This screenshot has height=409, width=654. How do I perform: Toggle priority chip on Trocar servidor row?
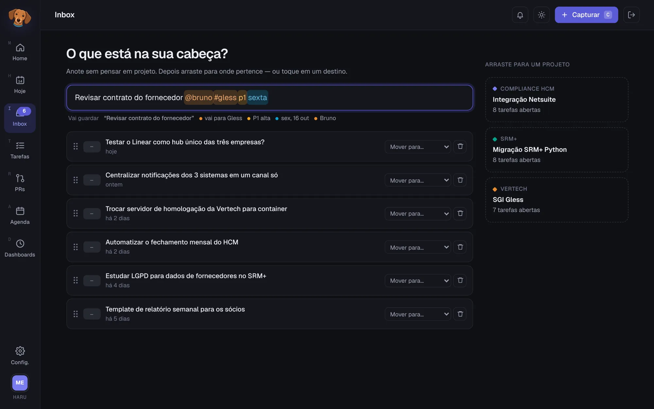click(x=92, y=214)
